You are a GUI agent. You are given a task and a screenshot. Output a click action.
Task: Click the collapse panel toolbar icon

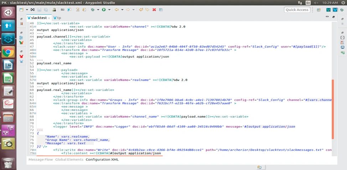click(x=161, y=10)
